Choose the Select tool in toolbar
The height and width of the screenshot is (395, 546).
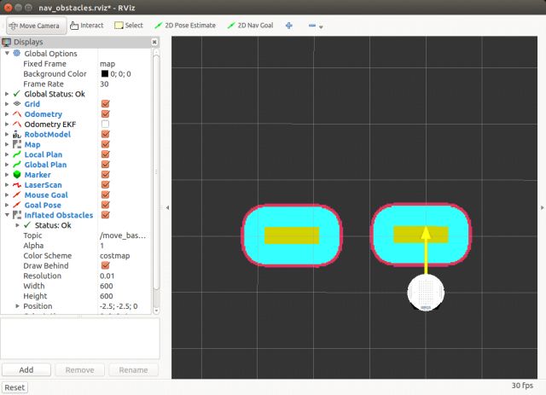(x=129, y=26)
